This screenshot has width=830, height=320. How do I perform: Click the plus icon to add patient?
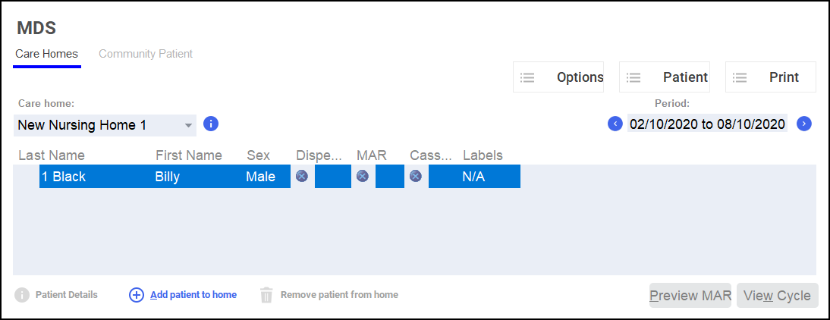[x=137, y=295]
